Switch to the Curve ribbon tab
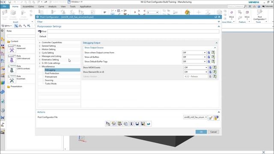Image resolution: width=274 pixels, height=154 pixels. 41,6
